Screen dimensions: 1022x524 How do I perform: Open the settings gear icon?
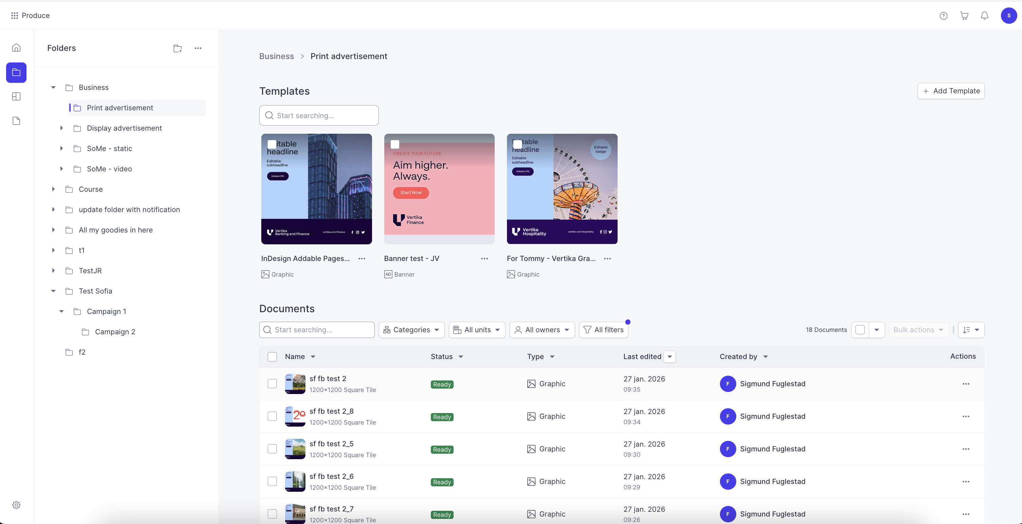point(16,505)
